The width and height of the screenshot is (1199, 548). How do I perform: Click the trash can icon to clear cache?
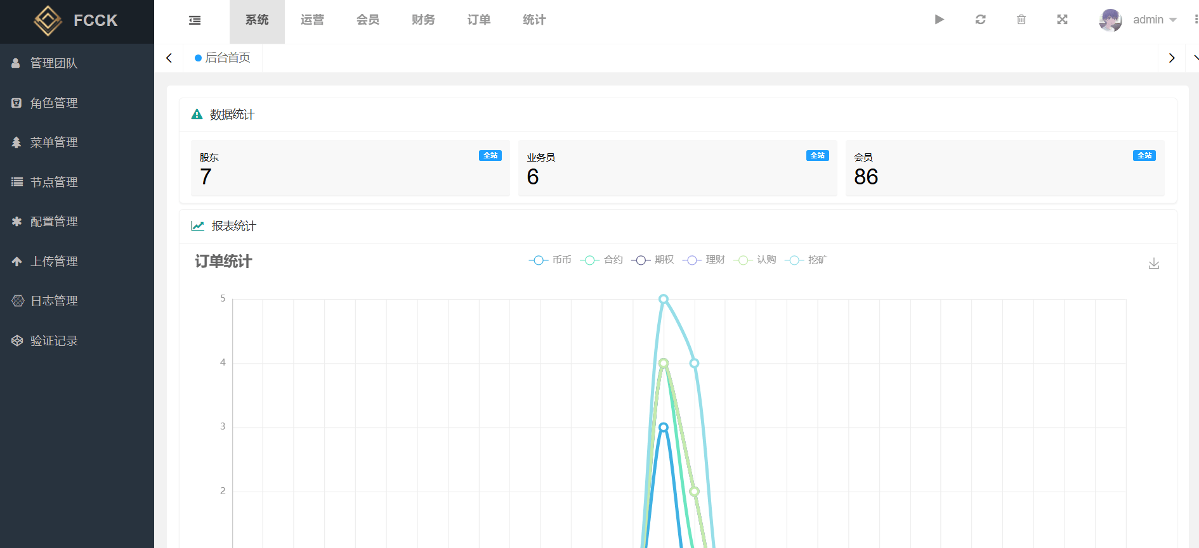tap(1021, 20)
